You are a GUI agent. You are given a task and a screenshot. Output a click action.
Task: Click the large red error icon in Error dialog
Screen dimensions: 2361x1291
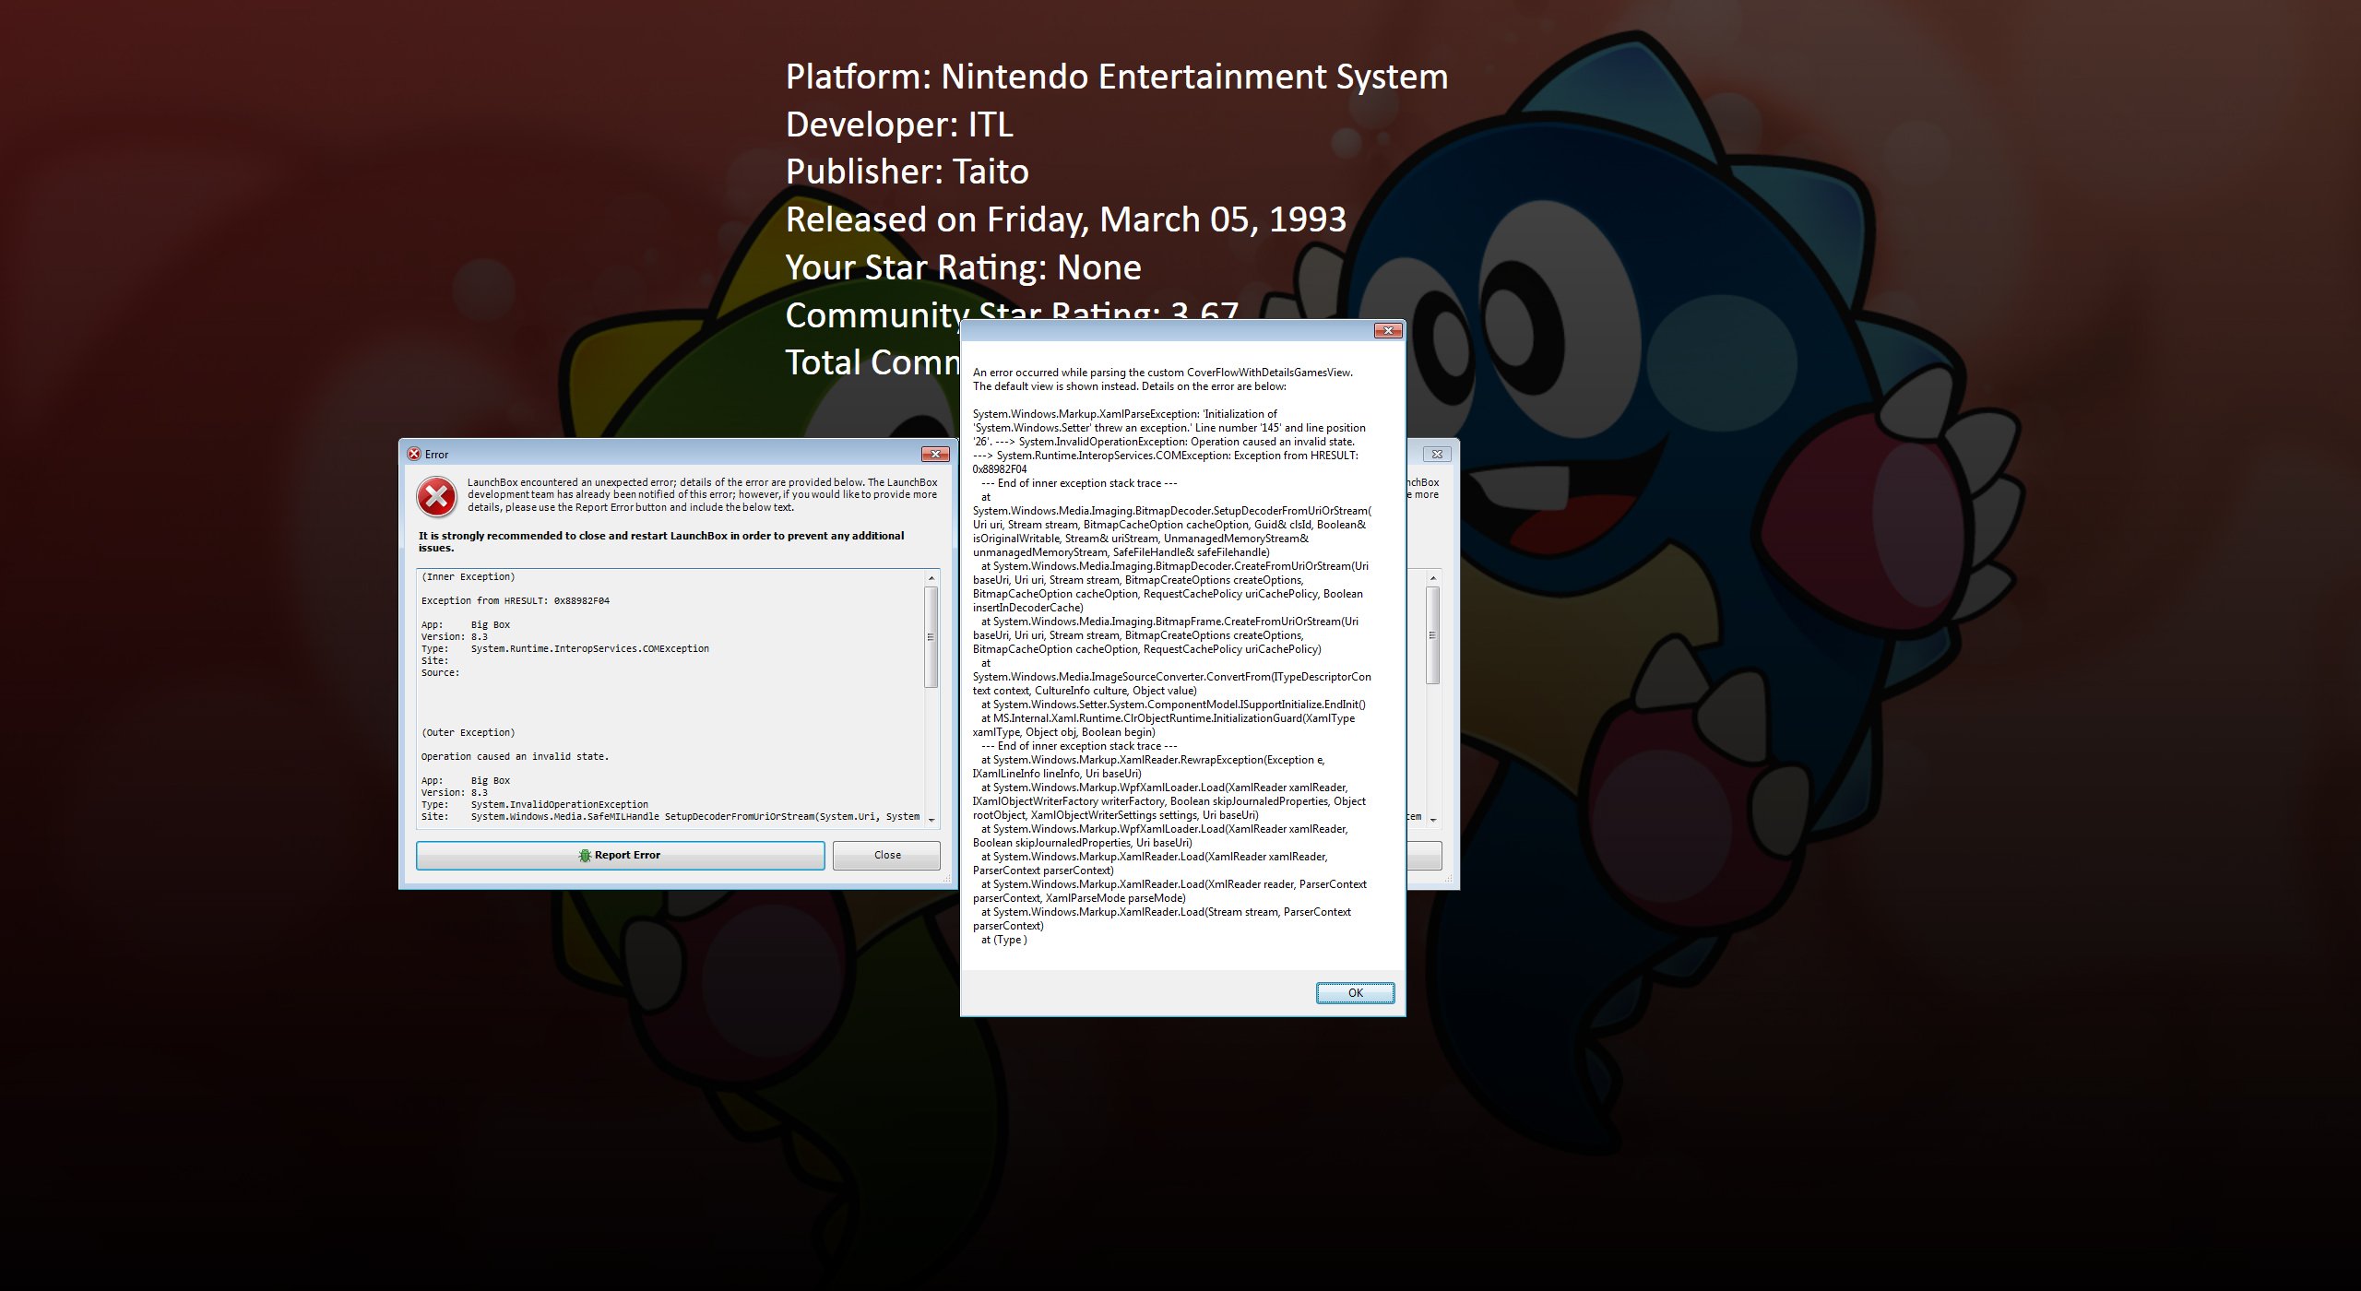click(x=436, y=497)
